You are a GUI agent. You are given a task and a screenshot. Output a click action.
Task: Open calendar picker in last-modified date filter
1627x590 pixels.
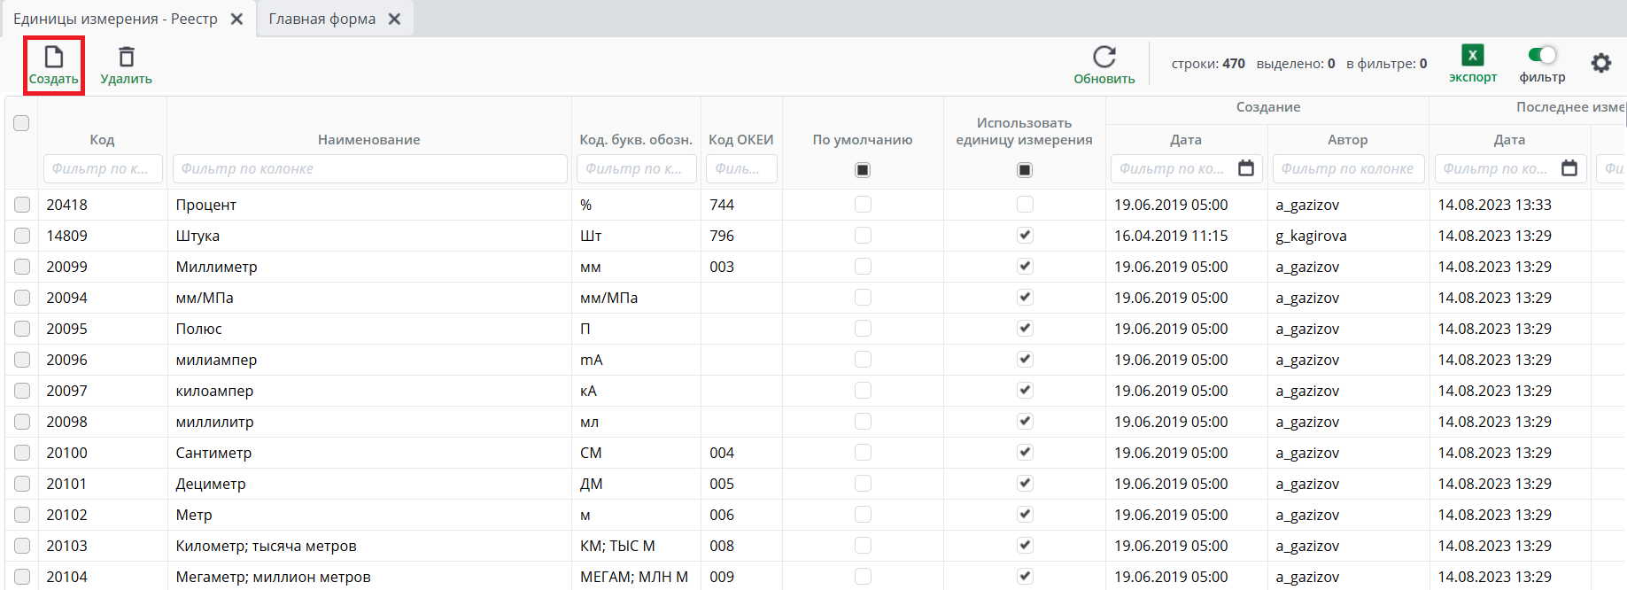point(1569,168)
